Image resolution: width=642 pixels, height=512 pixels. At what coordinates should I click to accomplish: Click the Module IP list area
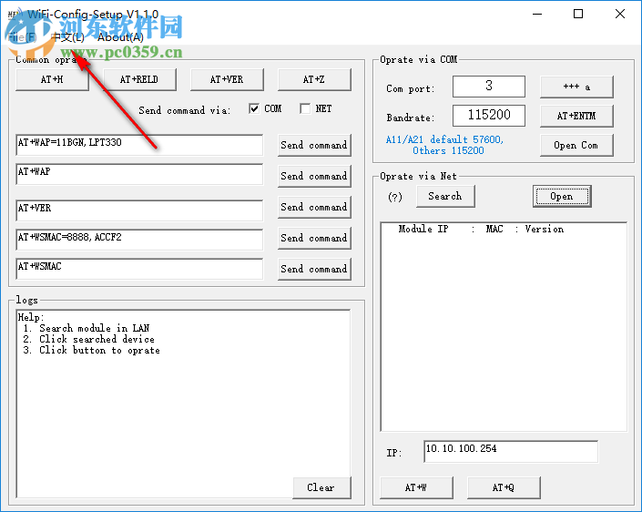coord(504,327)
